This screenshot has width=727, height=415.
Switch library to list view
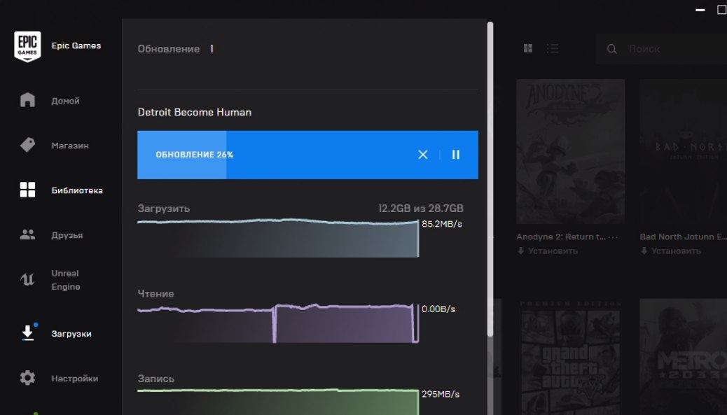click(552, 48)
